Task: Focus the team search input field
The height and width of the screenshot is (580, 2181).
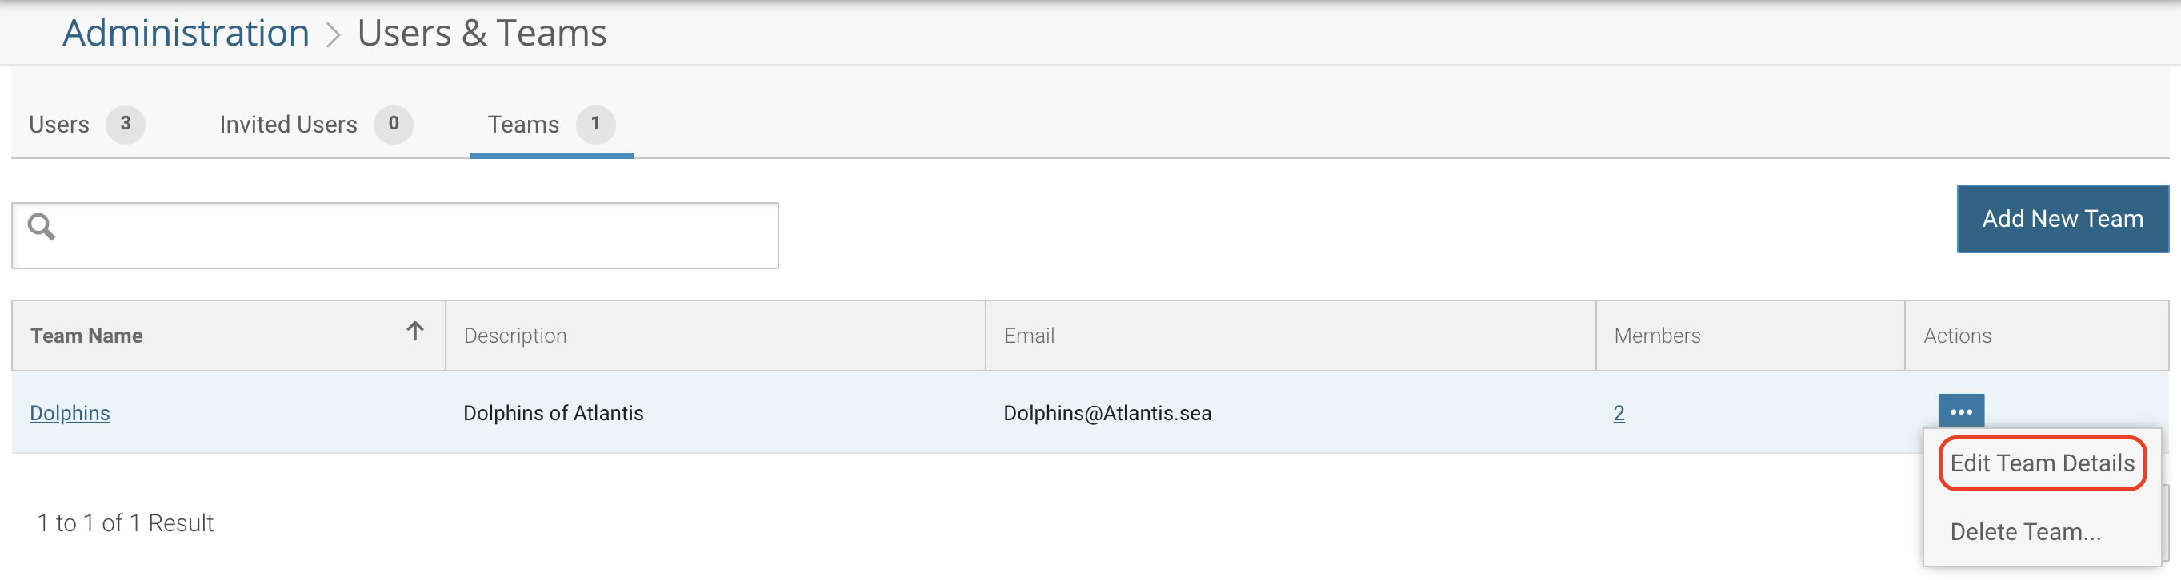Action: point(395,236)
